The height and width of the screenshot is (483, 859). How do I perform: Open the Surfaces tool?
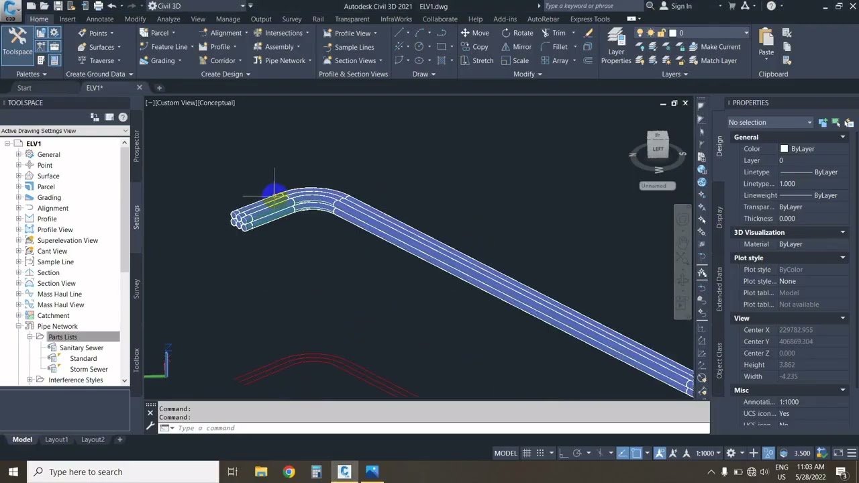coord(101,47)
